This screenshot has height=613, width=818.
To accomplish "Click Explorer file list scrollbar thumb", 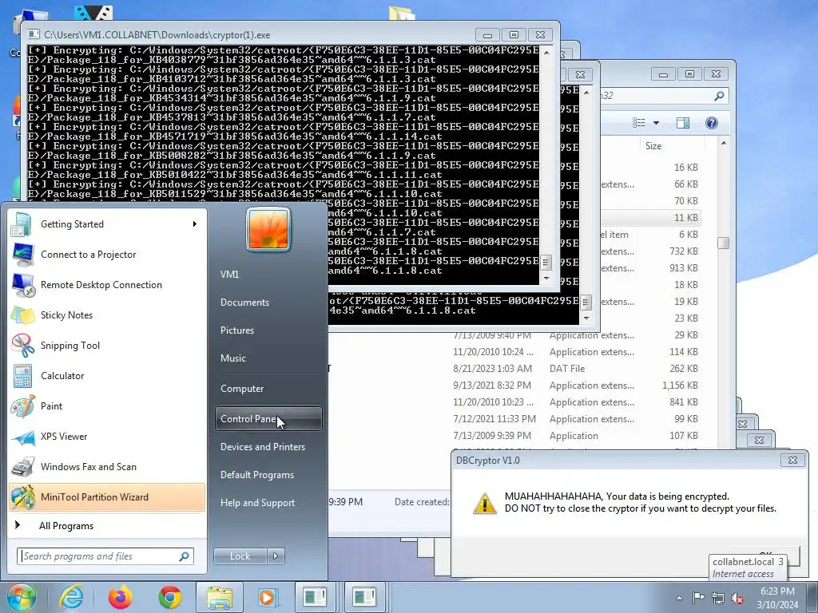I will (x=723, y=243).
